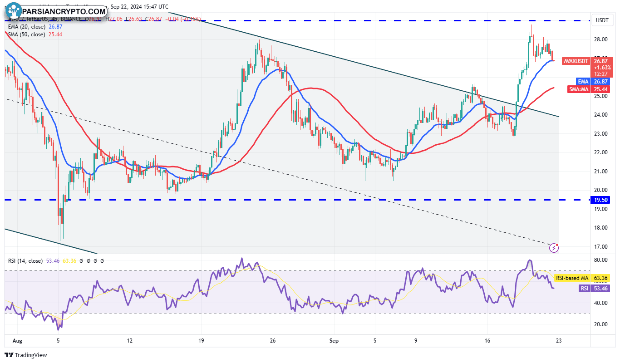This screenshot has height=363, width=620.
Task: Click the 19.50 horizontal line price label
Action: (600, 200)
